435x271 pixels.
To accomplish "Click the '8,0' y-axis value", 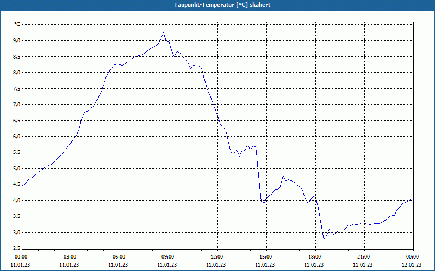I will pyautogui.click(x=17, y=73).
